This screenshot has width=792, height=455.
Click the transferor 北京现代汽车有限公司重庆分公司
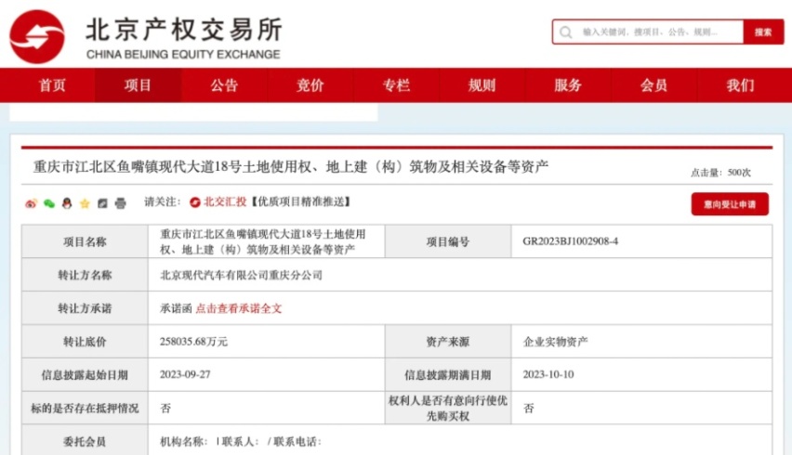coord(241,275)
